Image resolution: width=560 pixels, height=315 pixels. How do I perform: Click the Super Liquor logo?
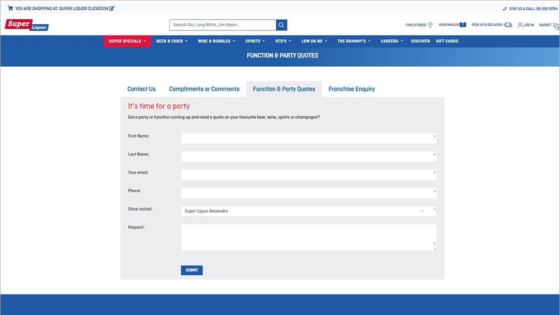(x=26, y=25)
